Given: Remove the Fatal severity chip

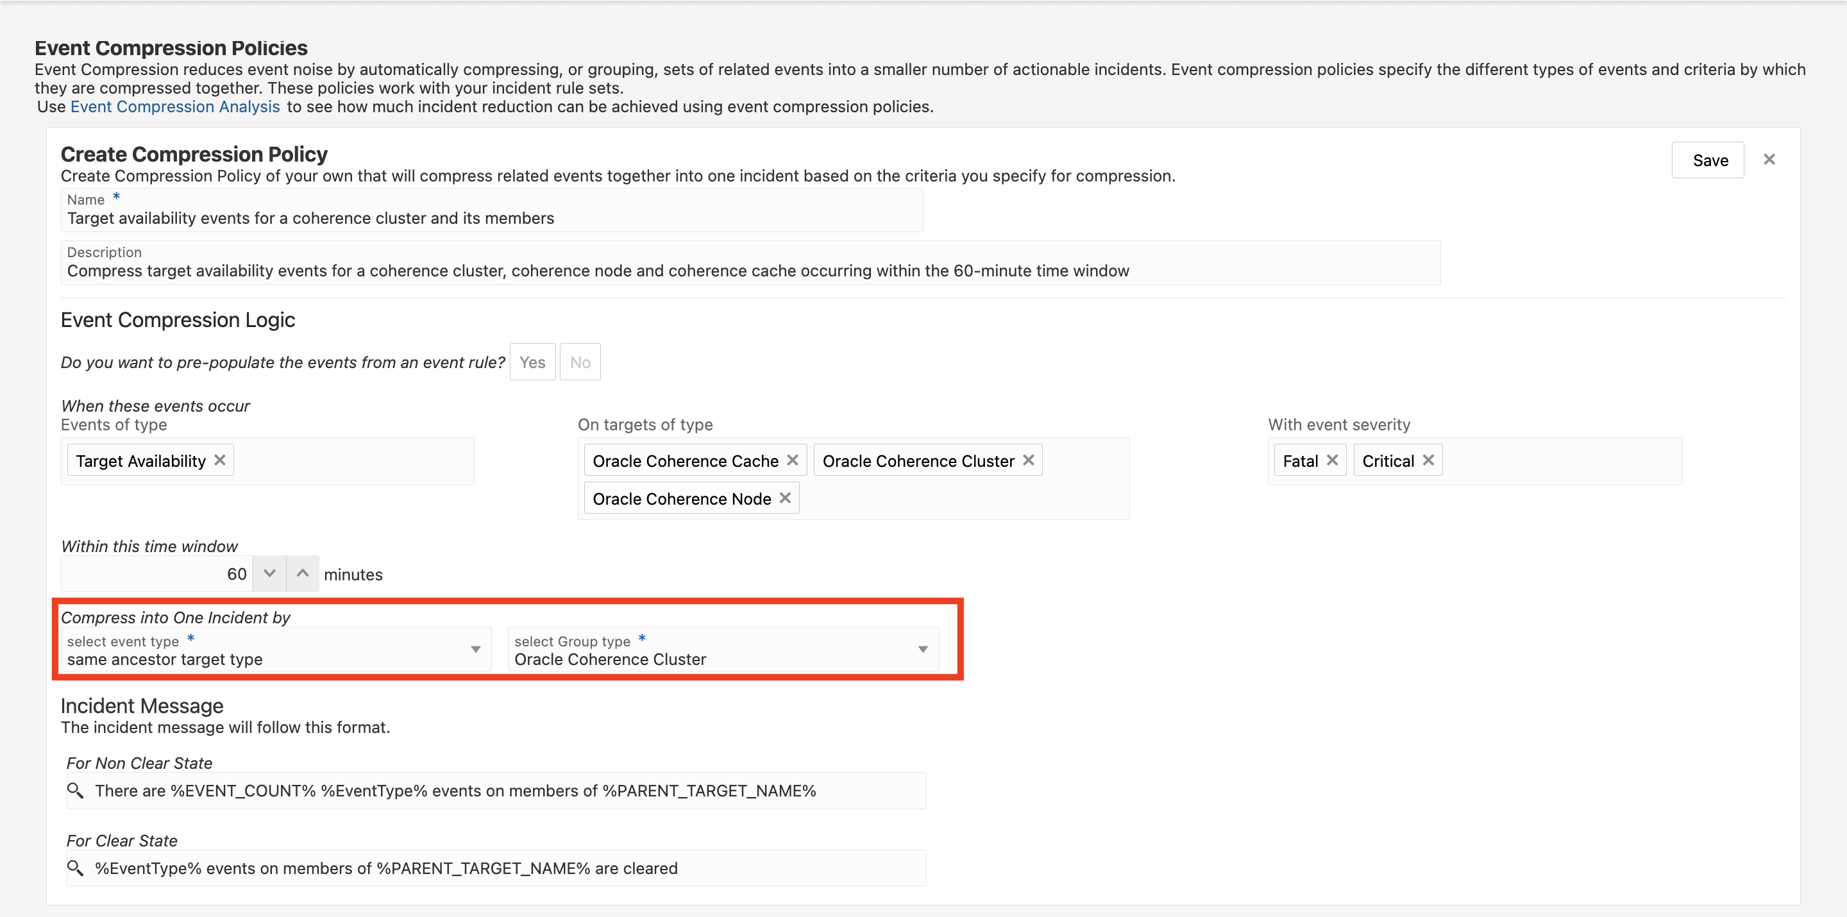Looking at the screenshot, I should pyautogui.click(x=1332, y=460).
